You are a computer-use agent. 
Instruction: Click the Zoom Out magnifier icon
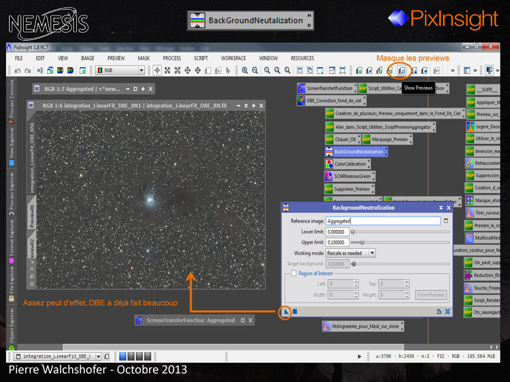[255, 71]
